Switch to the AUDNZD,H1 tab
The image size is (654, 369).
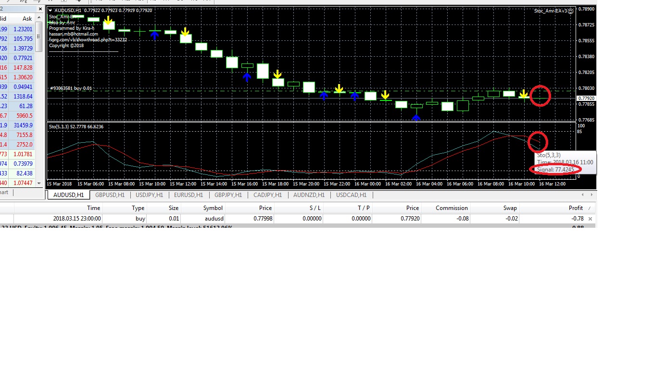point(309,195)
